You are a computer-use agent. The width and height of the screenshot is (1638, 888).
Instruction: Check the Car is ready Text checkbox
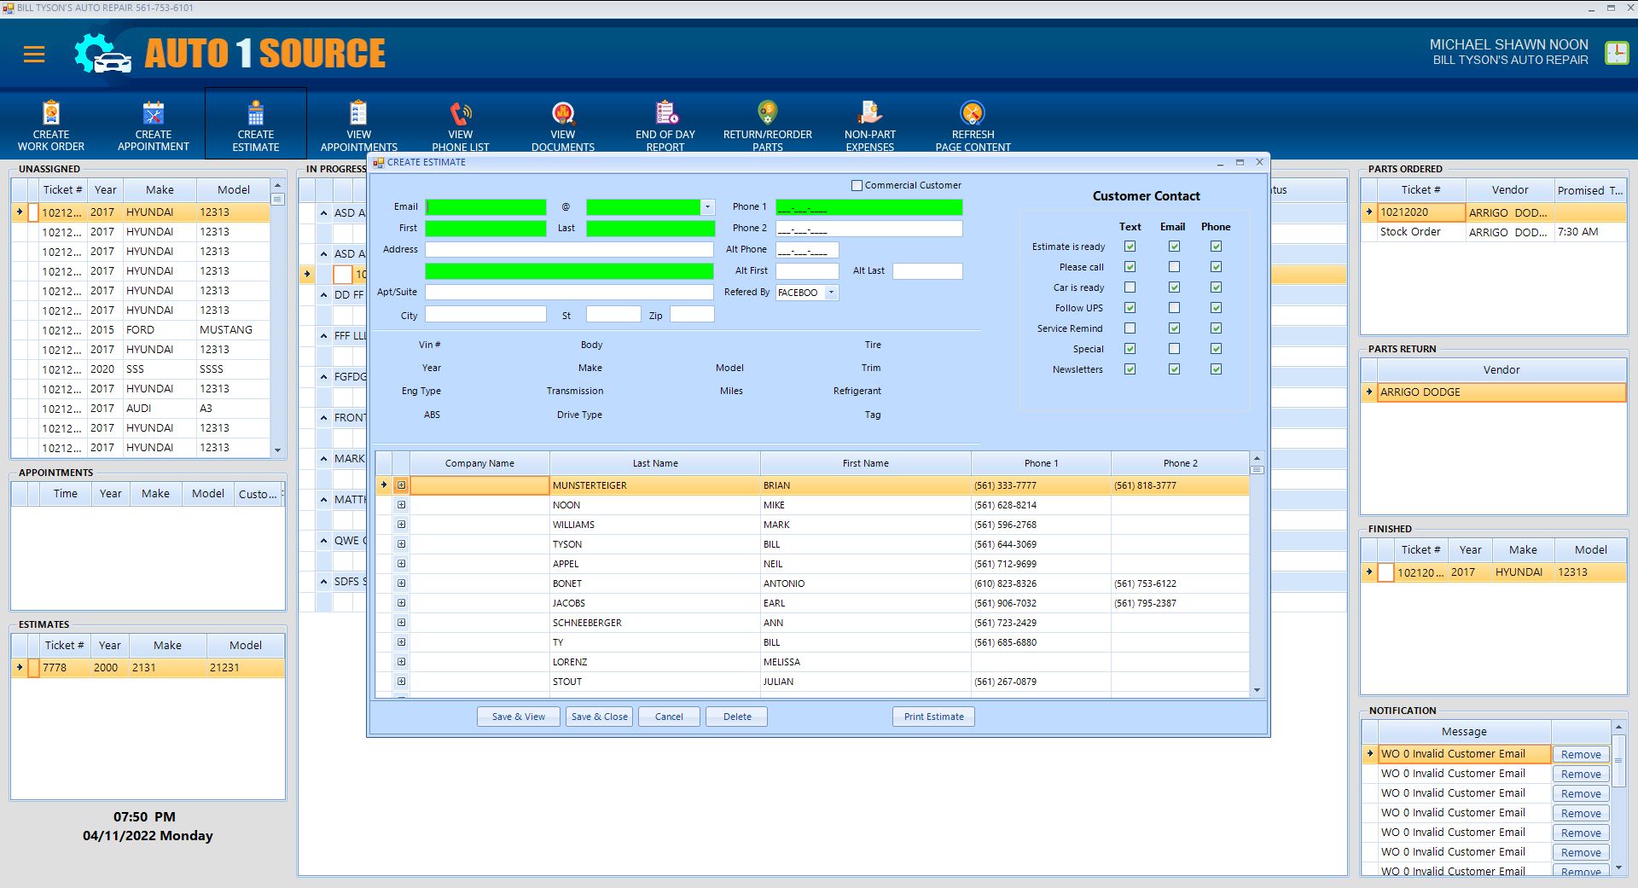[x=1130, y=287]
